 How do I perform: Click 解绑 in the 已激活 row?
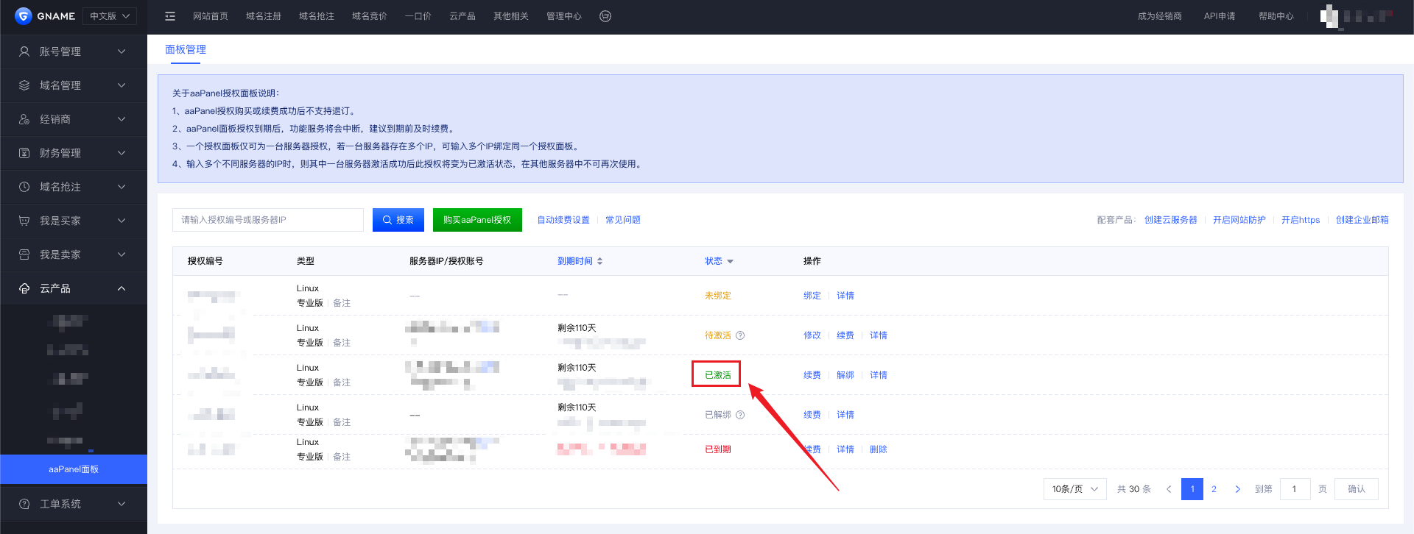pos(845,375)
